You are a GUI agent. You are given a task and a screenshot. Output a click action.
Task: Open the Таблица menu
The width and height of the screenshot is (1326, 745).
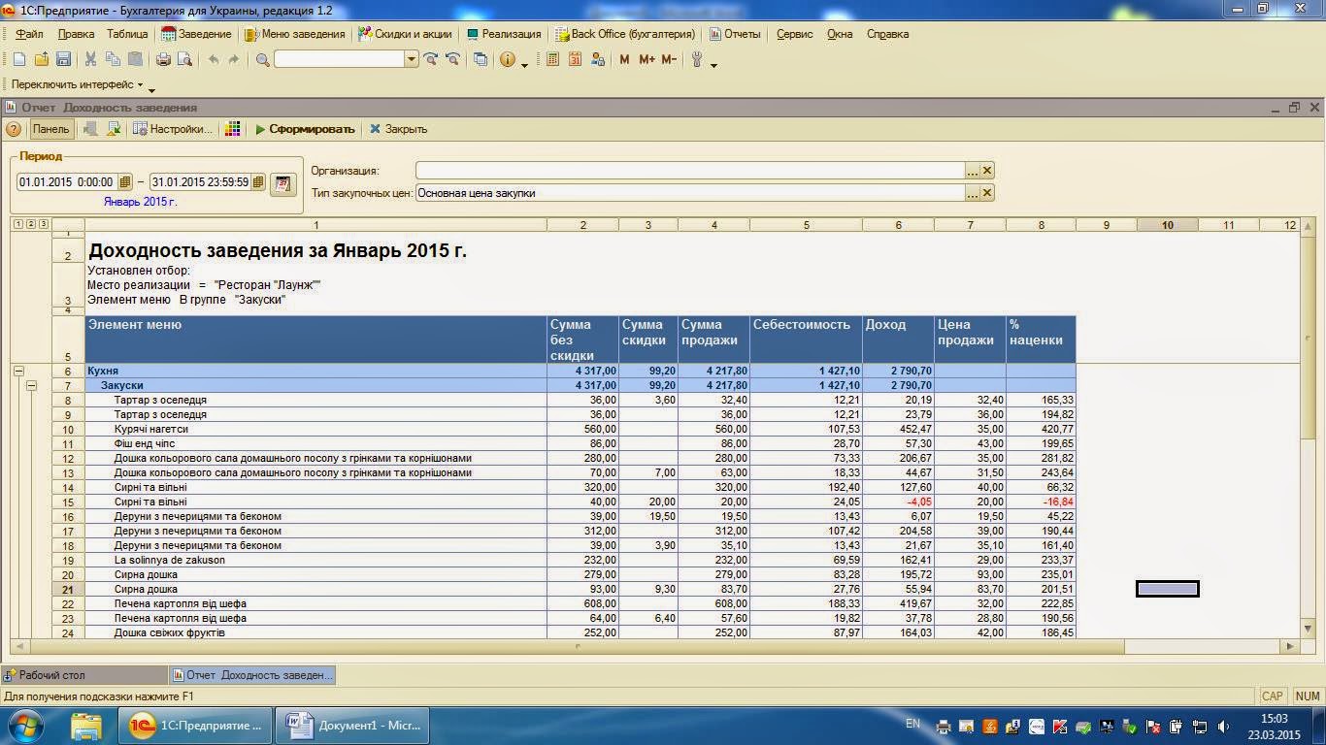(x=127, y=34)
